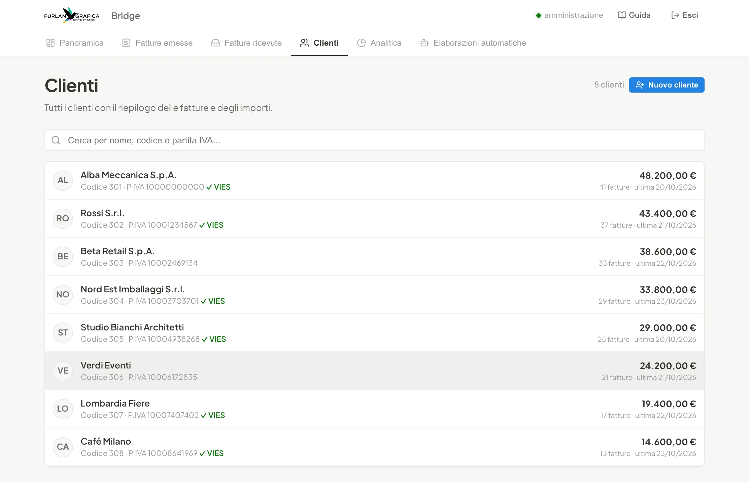Open the Analitica tab
The width and height of the screenshot is (749, 482).
click(379, 43)
